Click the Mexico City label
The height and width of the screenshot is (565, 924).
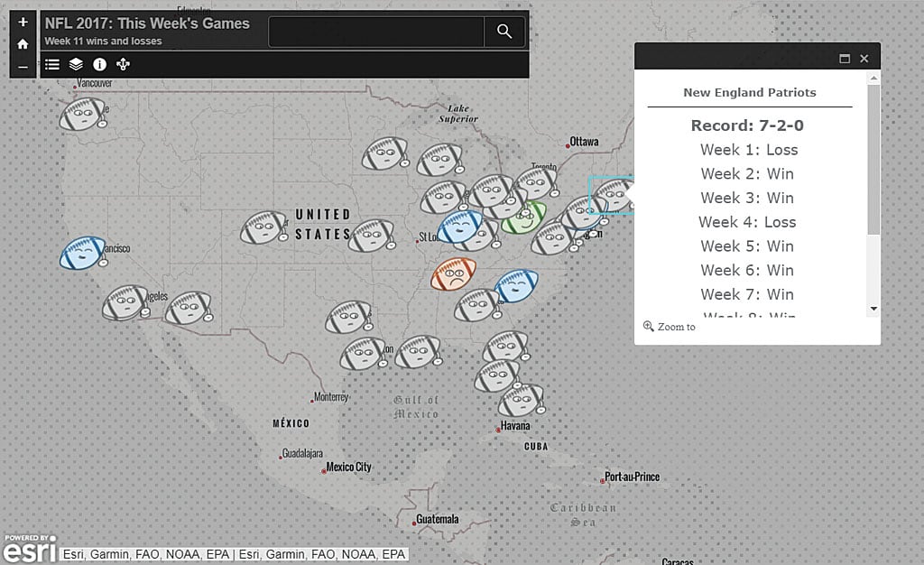pos(349,468)
